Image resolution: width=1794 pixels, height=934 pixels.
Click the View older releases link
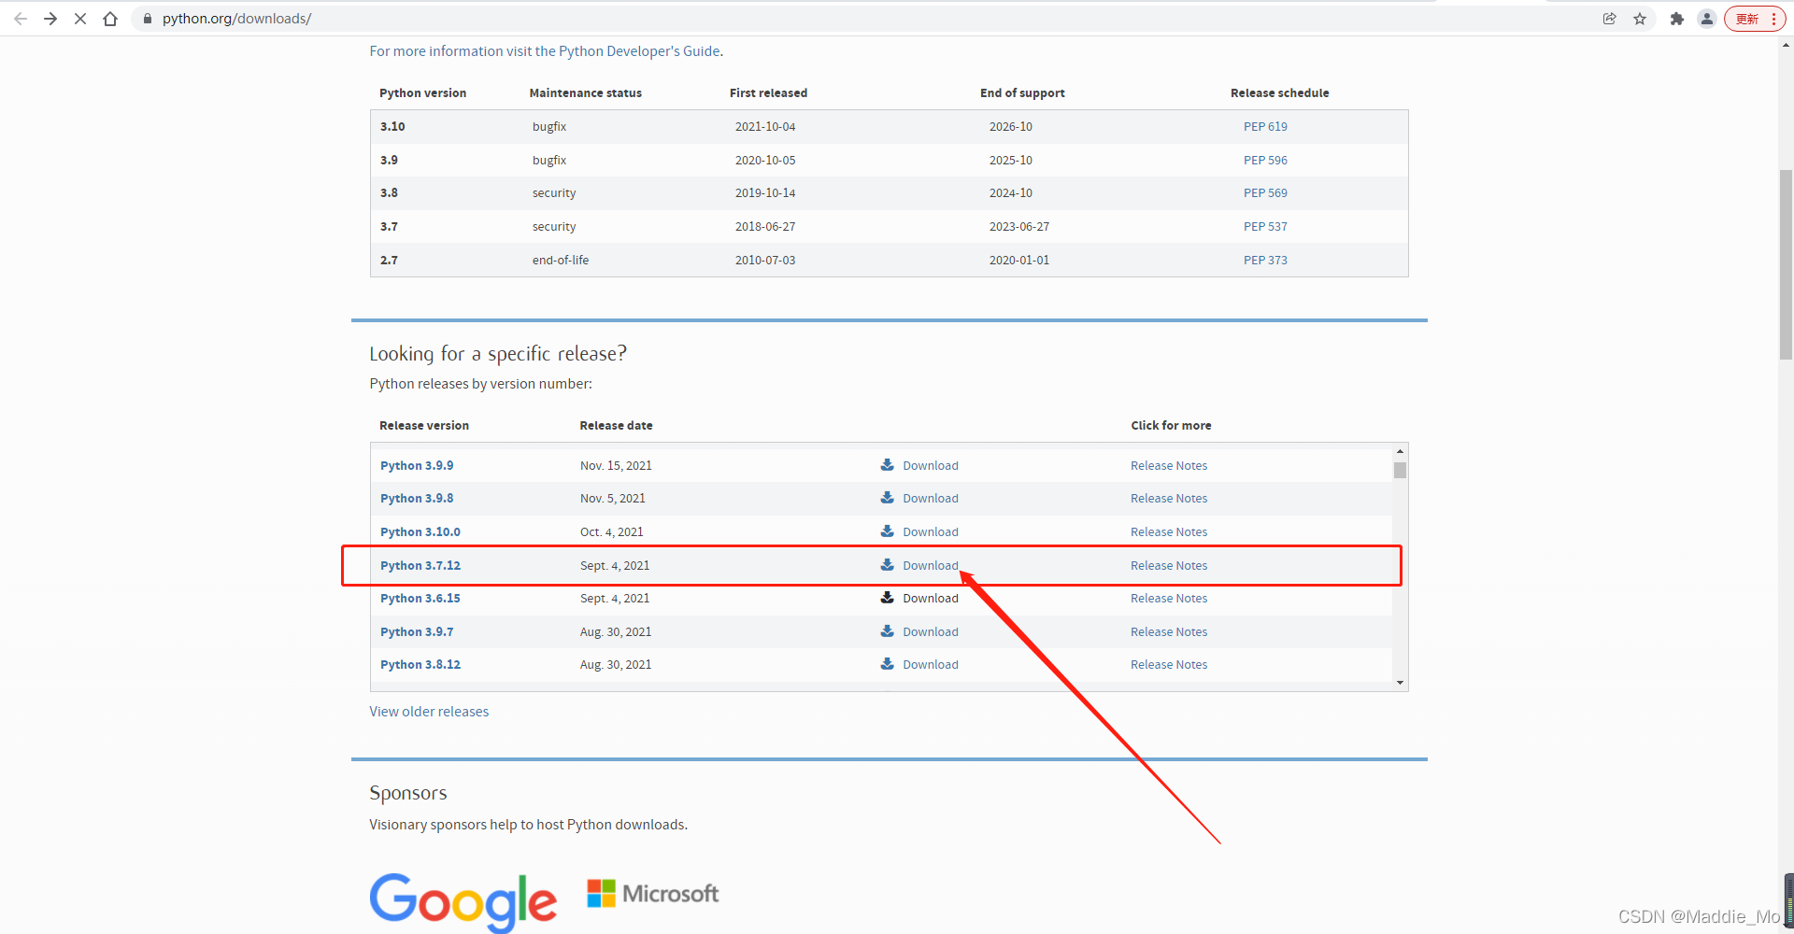click(x=429, y=711)
